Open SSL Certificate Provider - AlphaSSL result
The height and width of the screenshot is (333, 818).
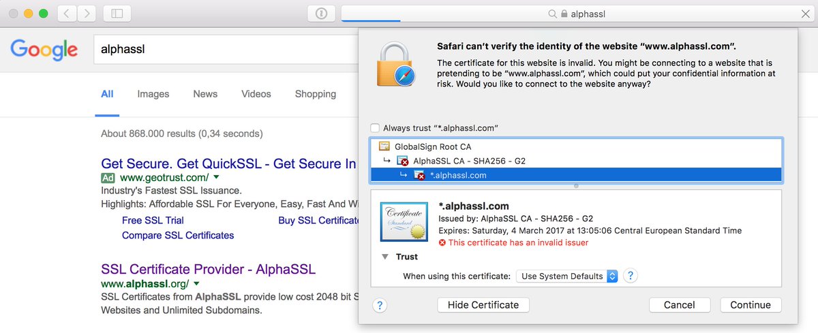click(x=209, y=269)
